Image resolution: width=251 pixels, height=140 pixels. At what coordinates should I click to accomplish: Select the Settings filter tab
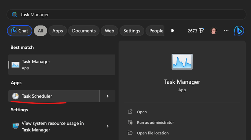132,31
